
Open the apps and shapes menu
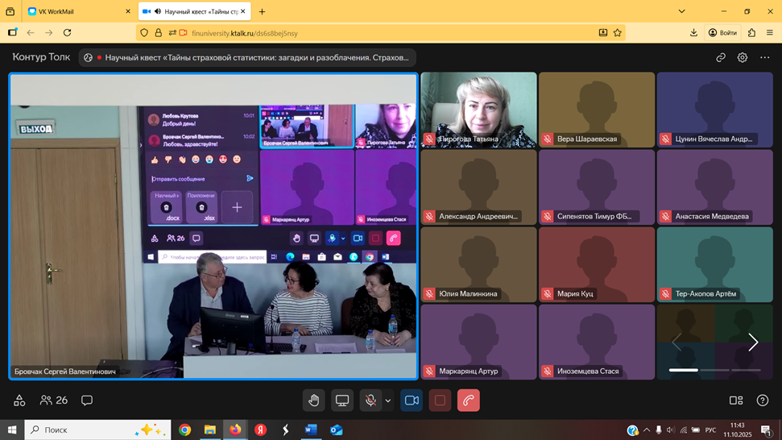coord(19,401)
